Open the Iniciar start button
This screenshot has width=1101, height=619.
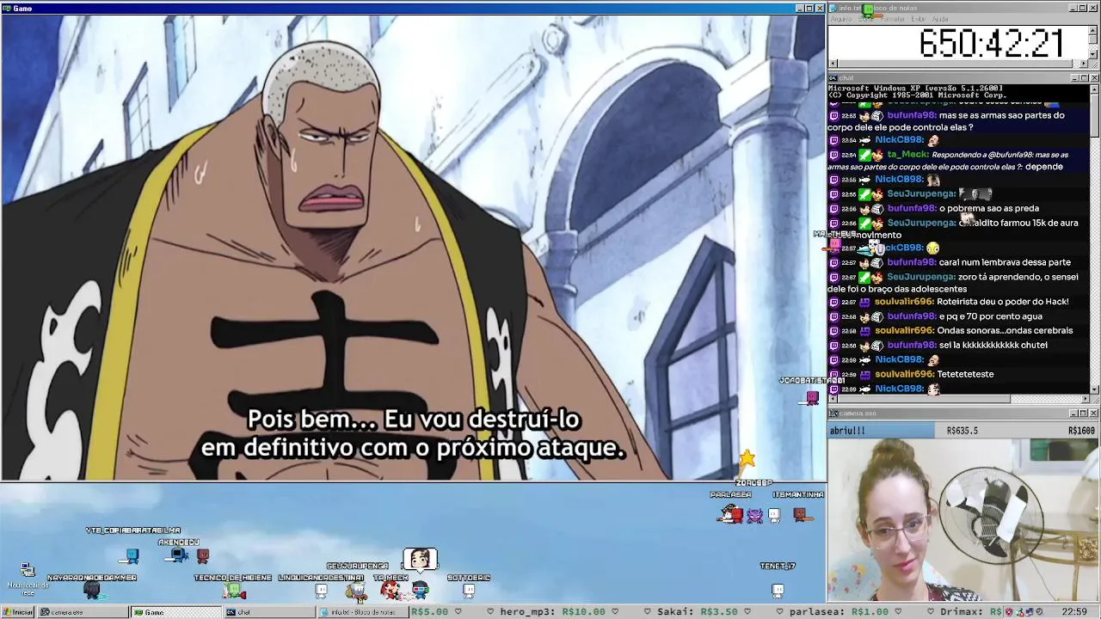coord(17,612)
